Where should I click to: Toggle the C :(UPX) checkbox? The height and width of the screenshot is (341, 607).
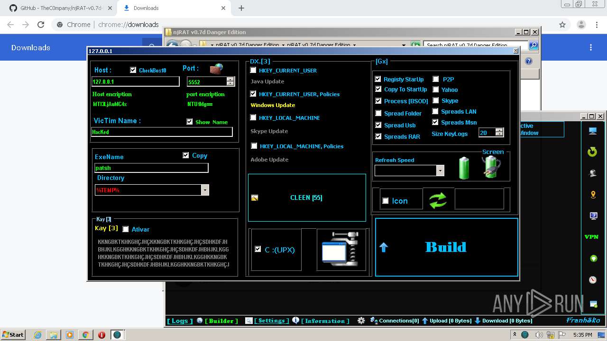(x=258, y=249)
